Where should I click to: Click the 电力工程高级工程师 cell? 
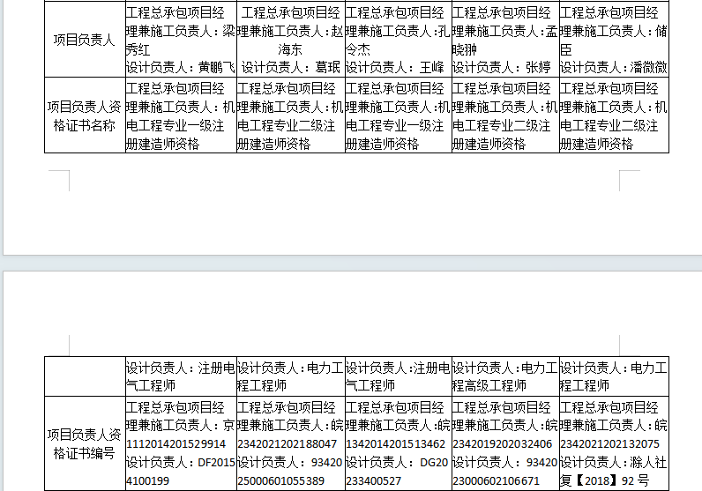pos(505,376)
